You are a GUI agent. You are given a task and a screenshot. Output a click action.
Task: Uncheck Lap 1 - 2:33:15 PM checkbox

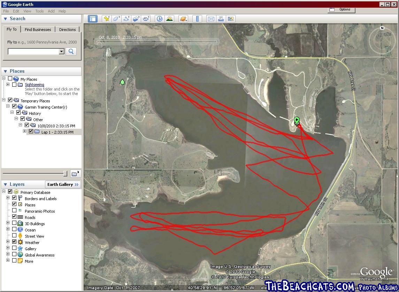point(31,132)
